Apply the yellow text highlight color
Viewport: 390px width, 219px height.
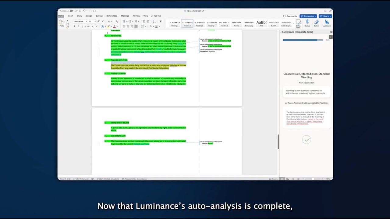tap(108, 26)
